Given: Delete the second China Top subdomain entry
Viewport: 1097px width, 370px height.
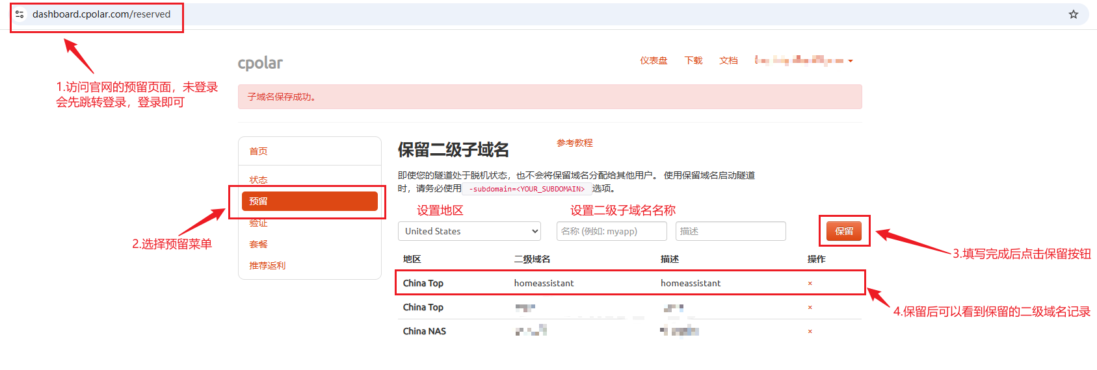Looking at the screenshot, I should [810, 308].
